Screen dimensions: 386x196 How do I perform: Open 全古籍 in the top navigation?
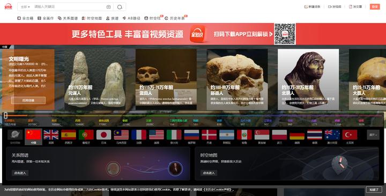click(25, 18)
